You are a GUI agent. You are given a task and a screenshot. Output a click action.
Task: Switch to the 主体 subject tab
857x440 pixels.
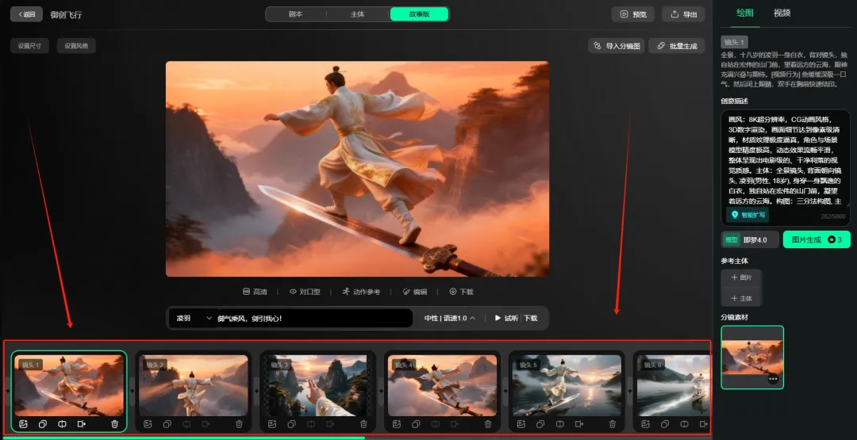[x=357, y=14]
